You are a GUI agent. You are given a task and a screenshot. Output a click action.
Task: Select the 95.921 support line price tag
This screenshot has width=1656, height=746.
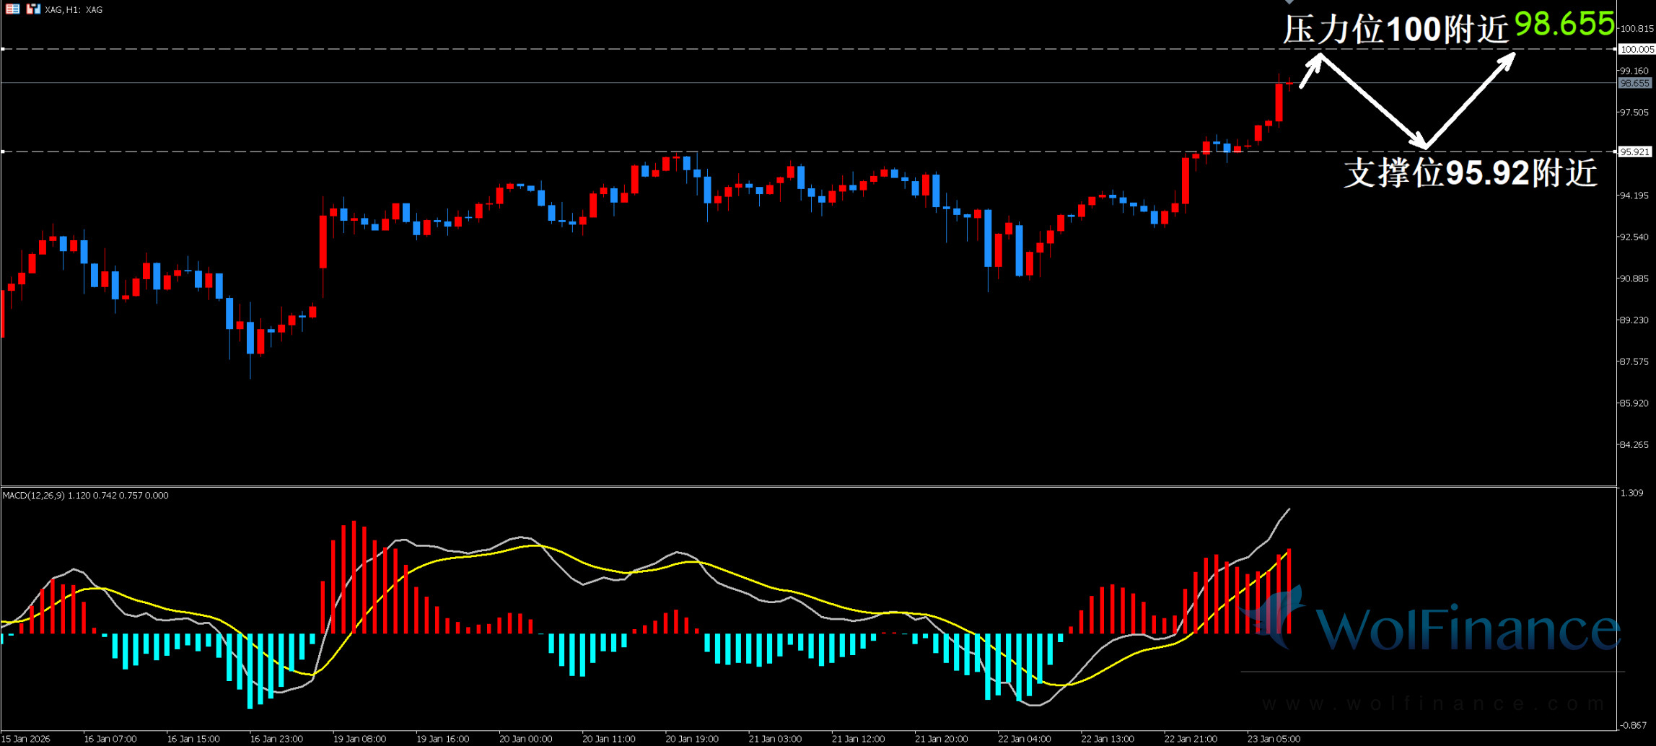pyautogui.click(x=1634, y=152)
